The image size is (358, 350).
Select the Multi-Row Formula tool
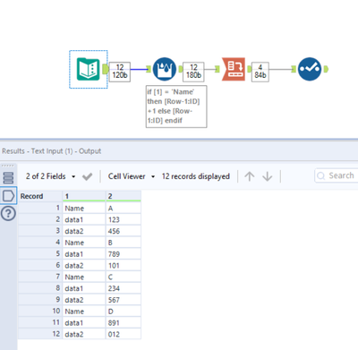165,69
